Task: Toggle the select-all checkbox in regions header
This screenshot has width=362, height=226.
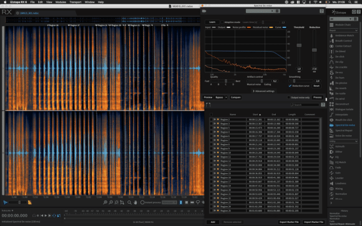Action: tap(211, 115)
